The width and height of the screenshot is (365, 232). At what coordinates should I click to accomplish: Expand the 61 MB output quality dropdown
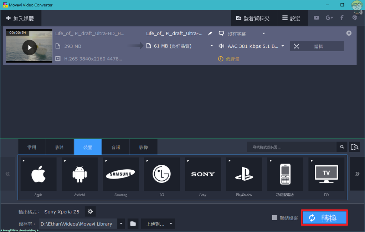click(212, 46)
